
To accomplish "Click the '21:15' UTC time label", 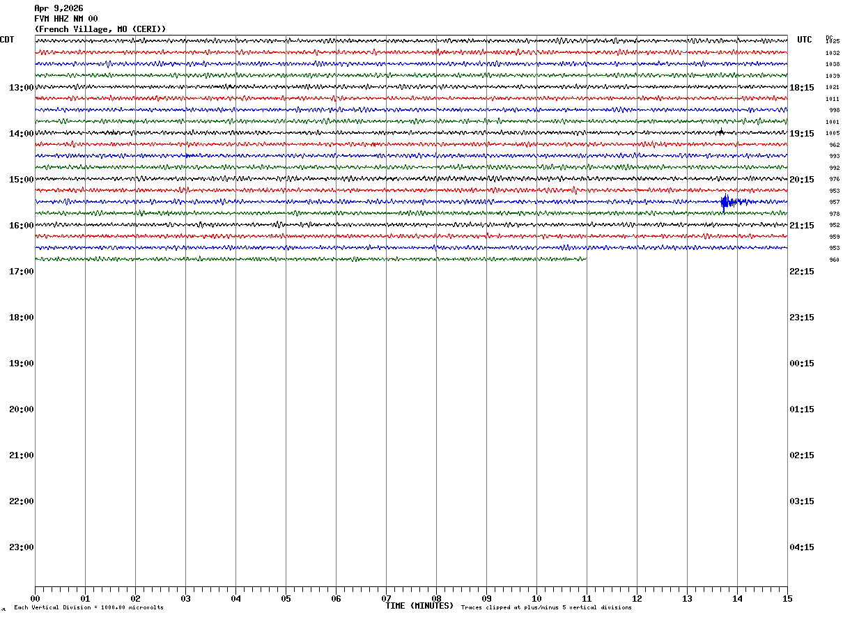I will click(x=802, y=226).
